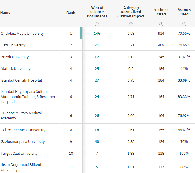This screenshot has width=195, height=173.
Task: Click the teal bar beside rank 1
Action: tap(81, 33)
